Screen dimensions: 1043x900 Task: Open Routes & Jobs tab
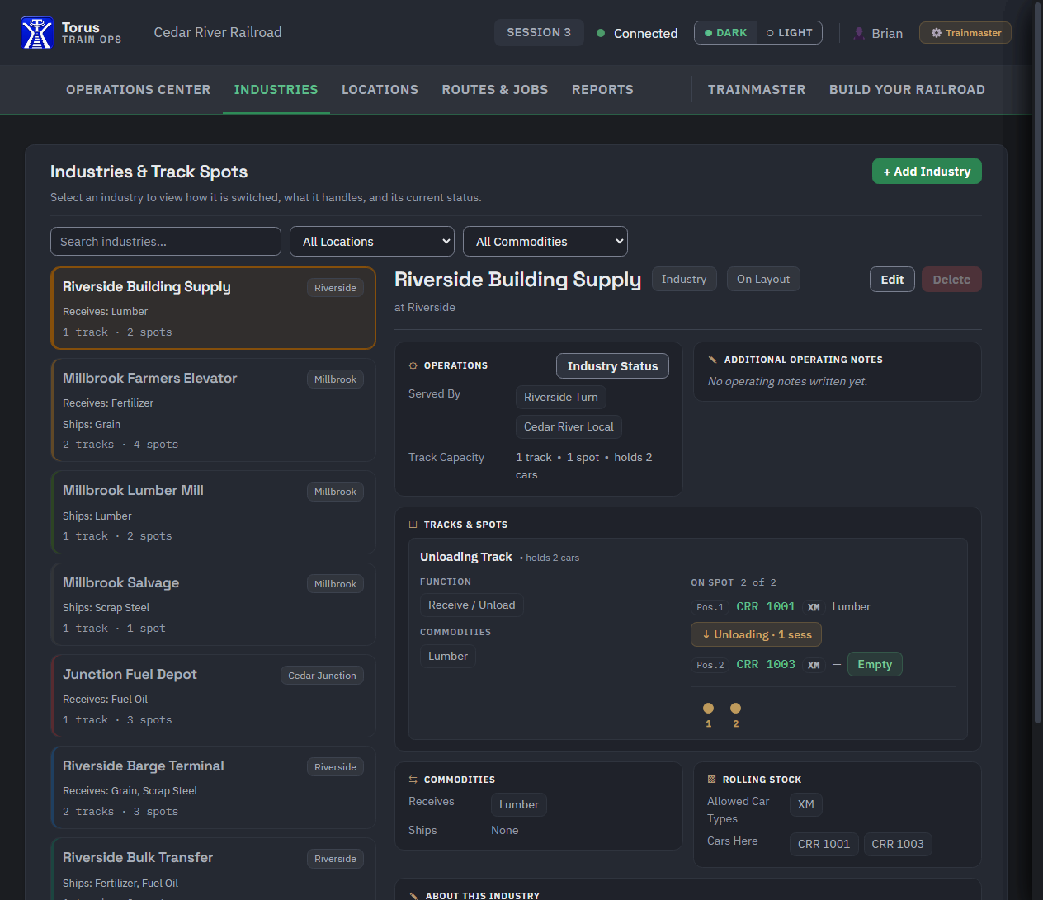[x=495, y=90]
